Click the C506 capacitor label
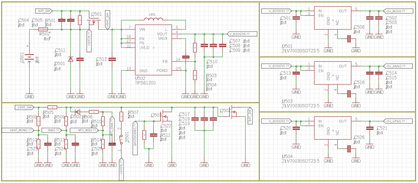418x183 pixels. 359,27
